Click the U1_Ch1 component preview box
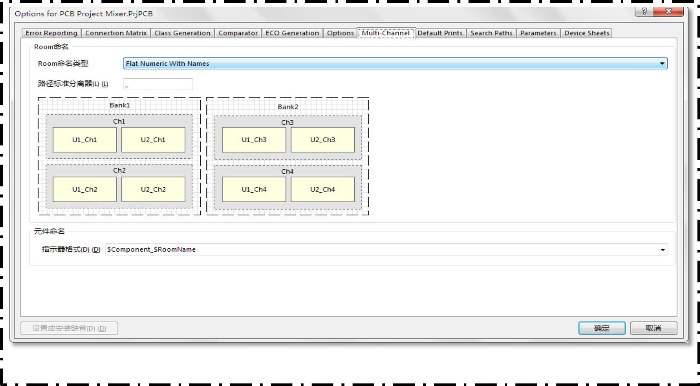Viewport: 700px width, 386px height. [84, 140]
